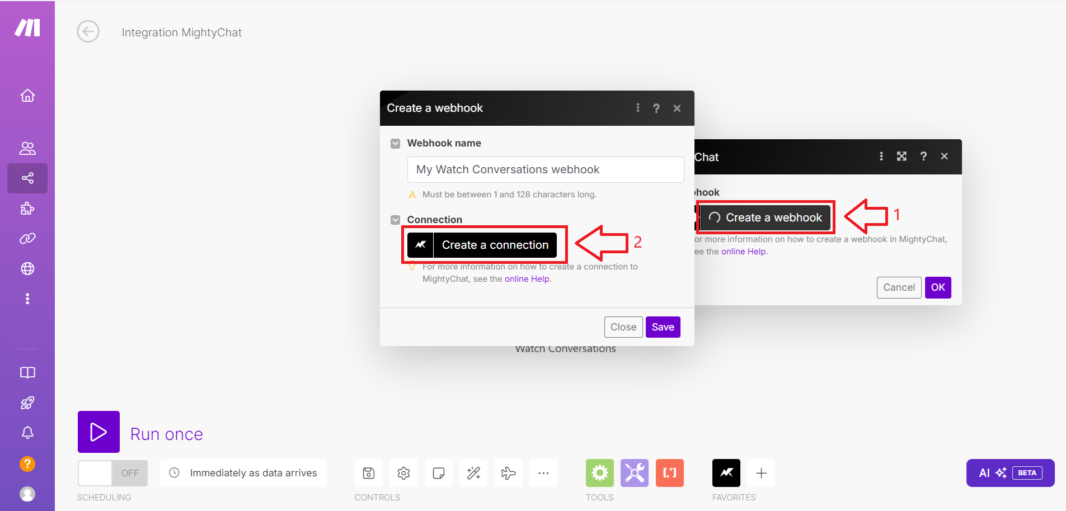
Task: Close the MightyChat dialog with X
Action: click(x=945, y=157)
